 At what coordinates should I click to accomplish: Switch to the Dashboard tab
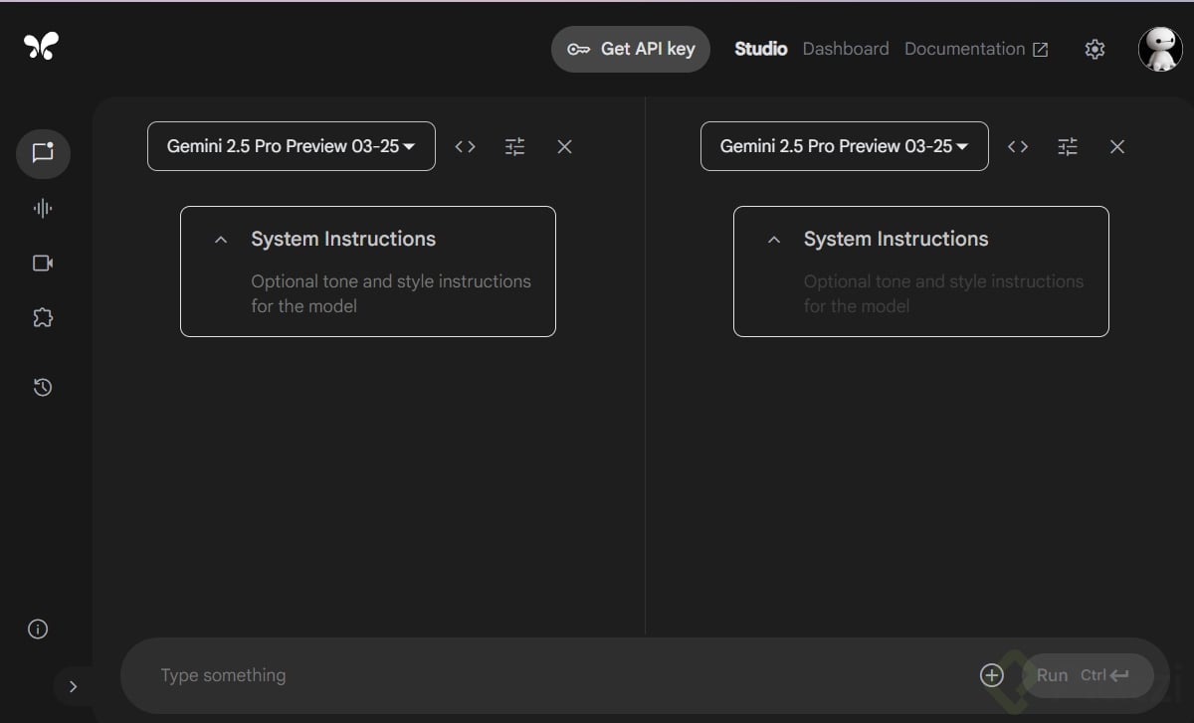pos(846,49)
